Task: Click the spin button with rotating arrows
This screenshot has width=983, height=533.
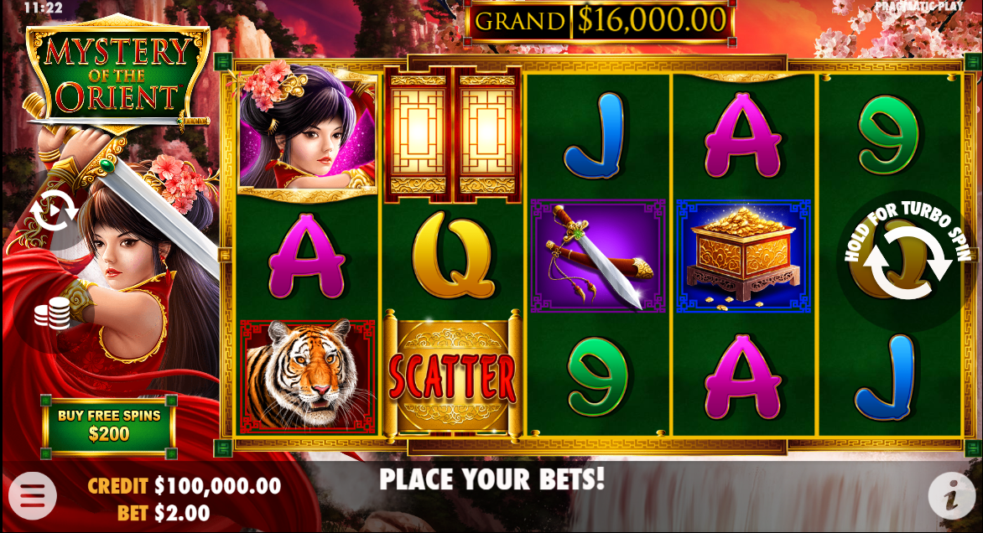Action: 908,262
